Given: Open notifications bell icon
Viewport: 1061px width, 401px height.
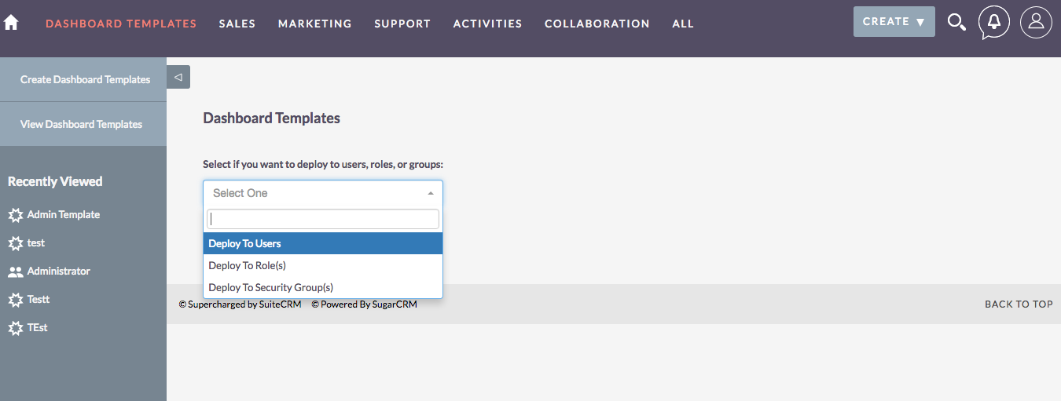Looking at the screenshot, I should point(993,22).
